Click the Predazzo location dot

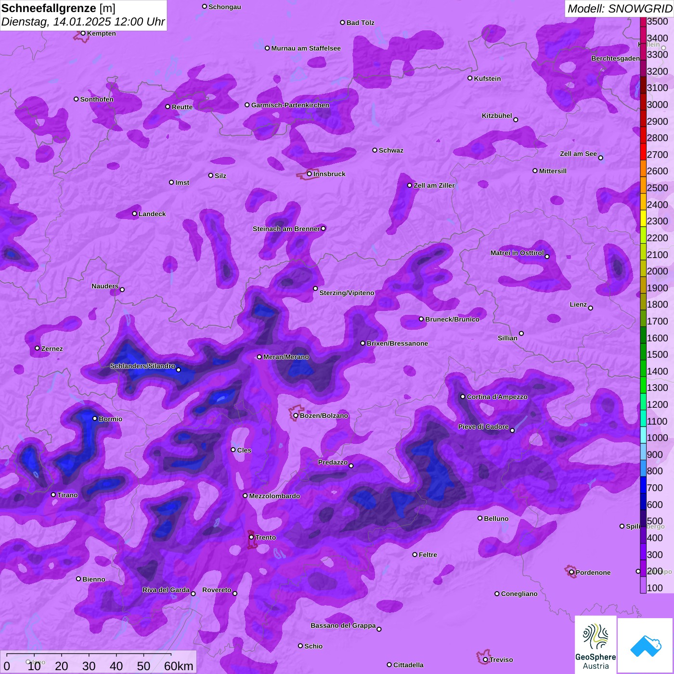coord(351,466)
